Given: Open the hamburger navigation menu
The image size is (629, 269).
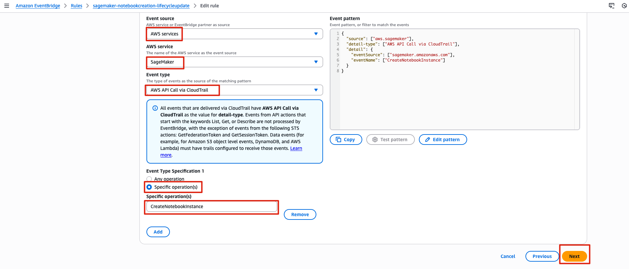Looking at the screenshot, I should click(6, 6).
